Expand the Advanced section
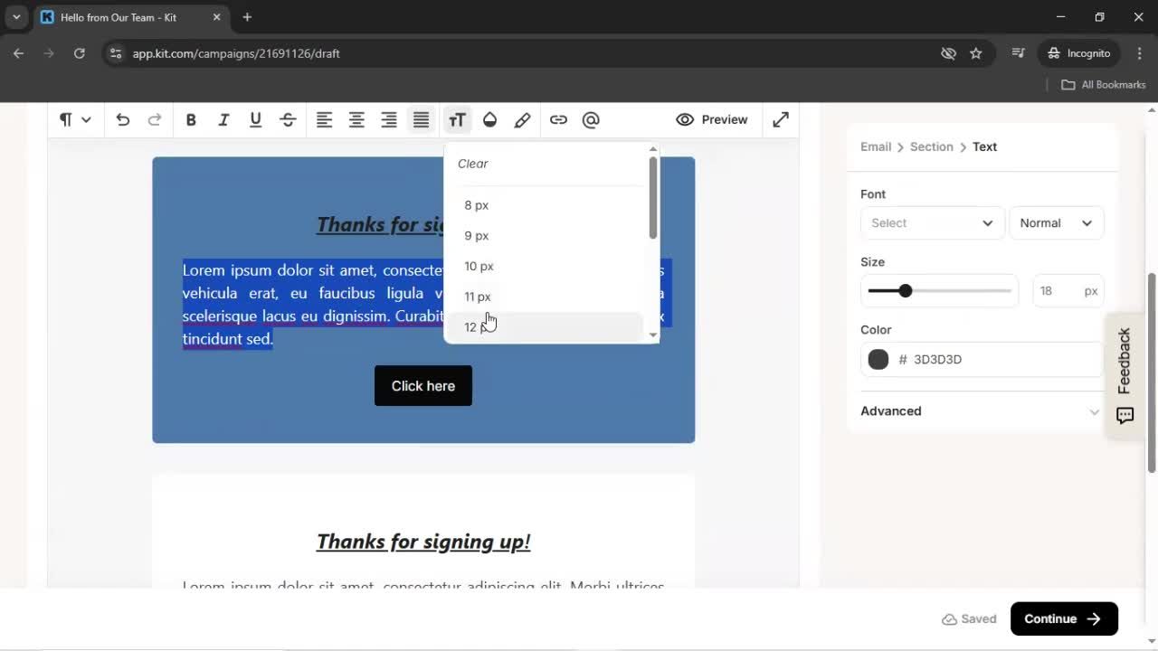Image resolution: width=1158 pixels, height=651 pixels. coord(981,410)
